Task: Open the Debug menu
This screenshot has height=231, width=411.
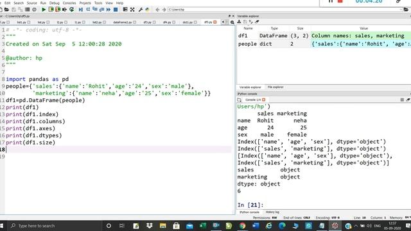Action: 54,3
